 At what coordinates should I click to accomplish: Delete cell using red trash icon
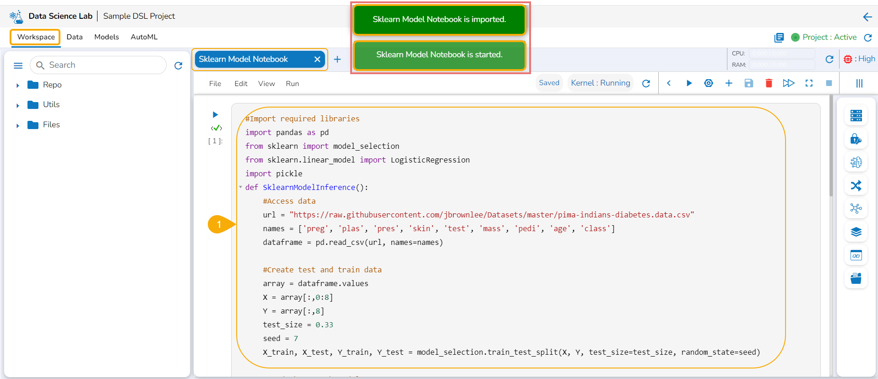pos(769,83)
